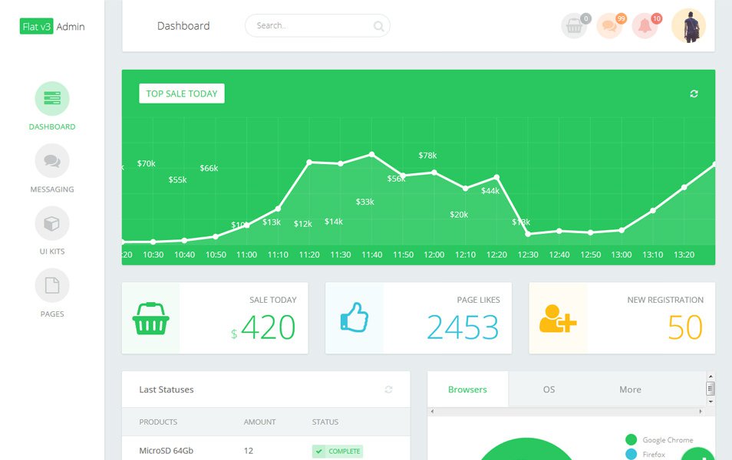
Task: Click the horizontal scrollbar left arrow
Action: pos(432,411)
